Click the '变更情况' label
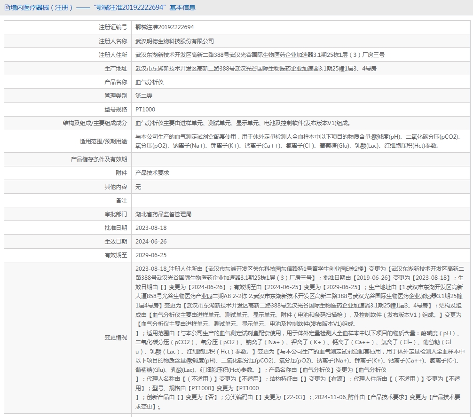The width and height of the screenshot is (473, 417). [x=116, y=338]
